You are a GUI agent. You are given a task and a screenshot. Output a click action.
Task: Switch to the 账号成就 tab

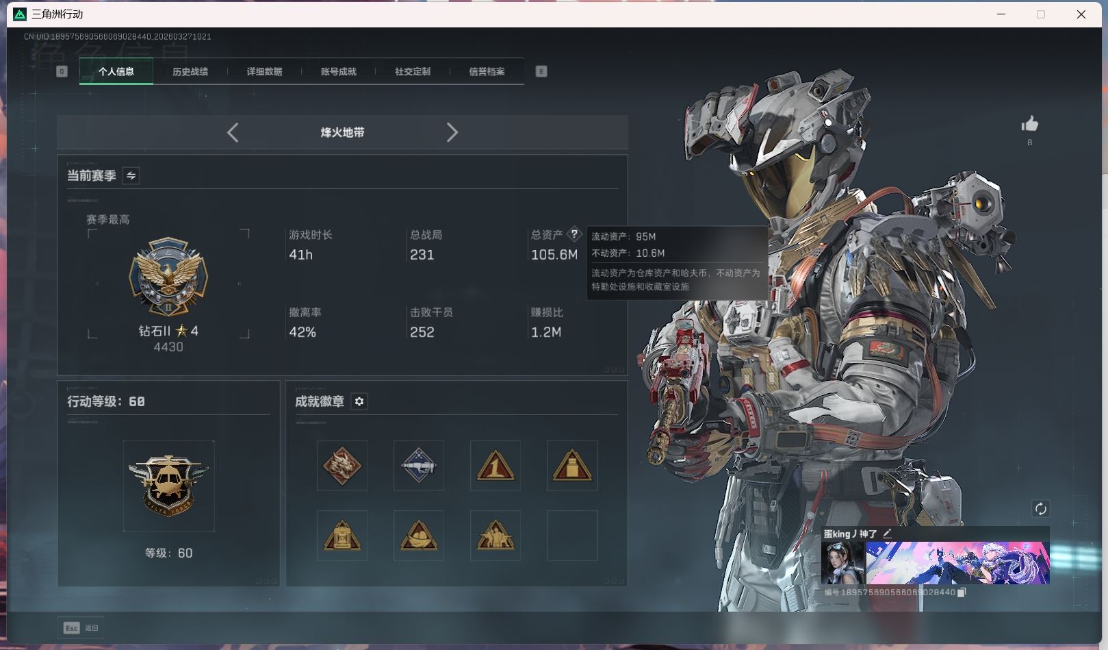pos(338,71)
